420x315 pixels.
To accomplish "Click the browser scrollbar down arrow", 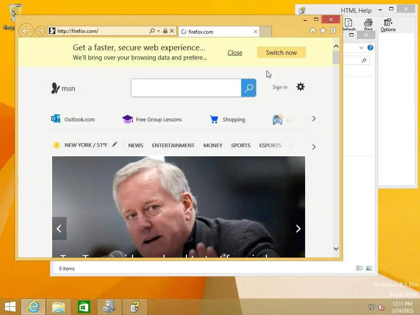I will point(336,249).
